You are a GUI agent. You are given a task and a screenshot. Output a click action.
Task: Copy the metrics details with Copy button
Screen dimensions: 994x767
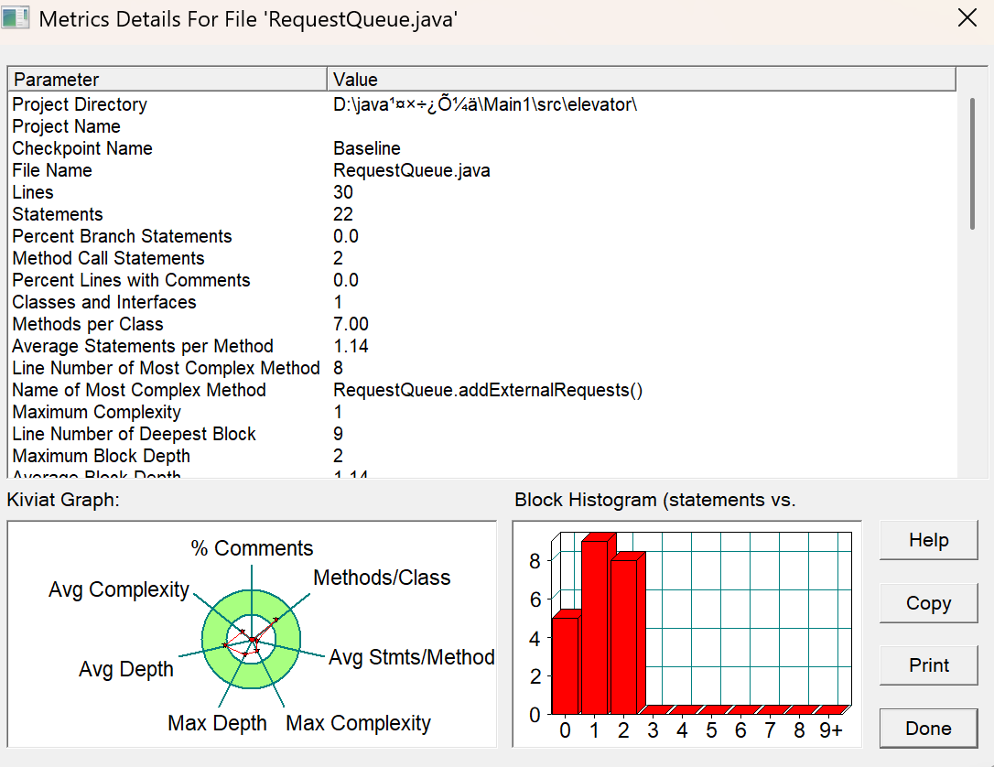(x=929, y=603)
